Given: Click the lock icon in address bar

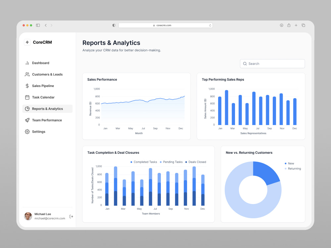Looking at the screenshot, I should tap(154, 25).
